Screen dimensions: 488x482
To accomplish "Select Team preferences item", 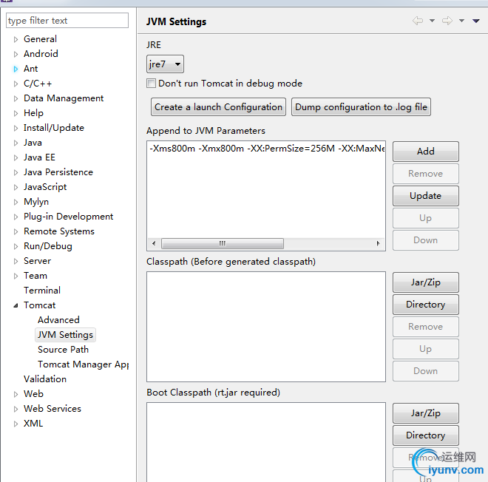I will coord(35,276).
